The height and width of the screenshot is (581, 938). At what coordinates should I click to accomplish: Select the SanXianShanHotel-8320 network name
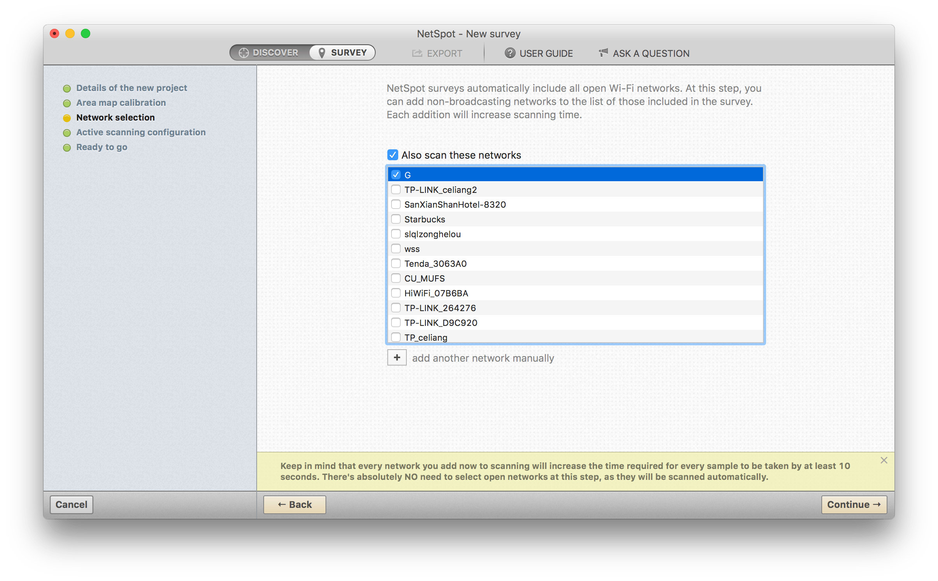(x=455, y=205)
